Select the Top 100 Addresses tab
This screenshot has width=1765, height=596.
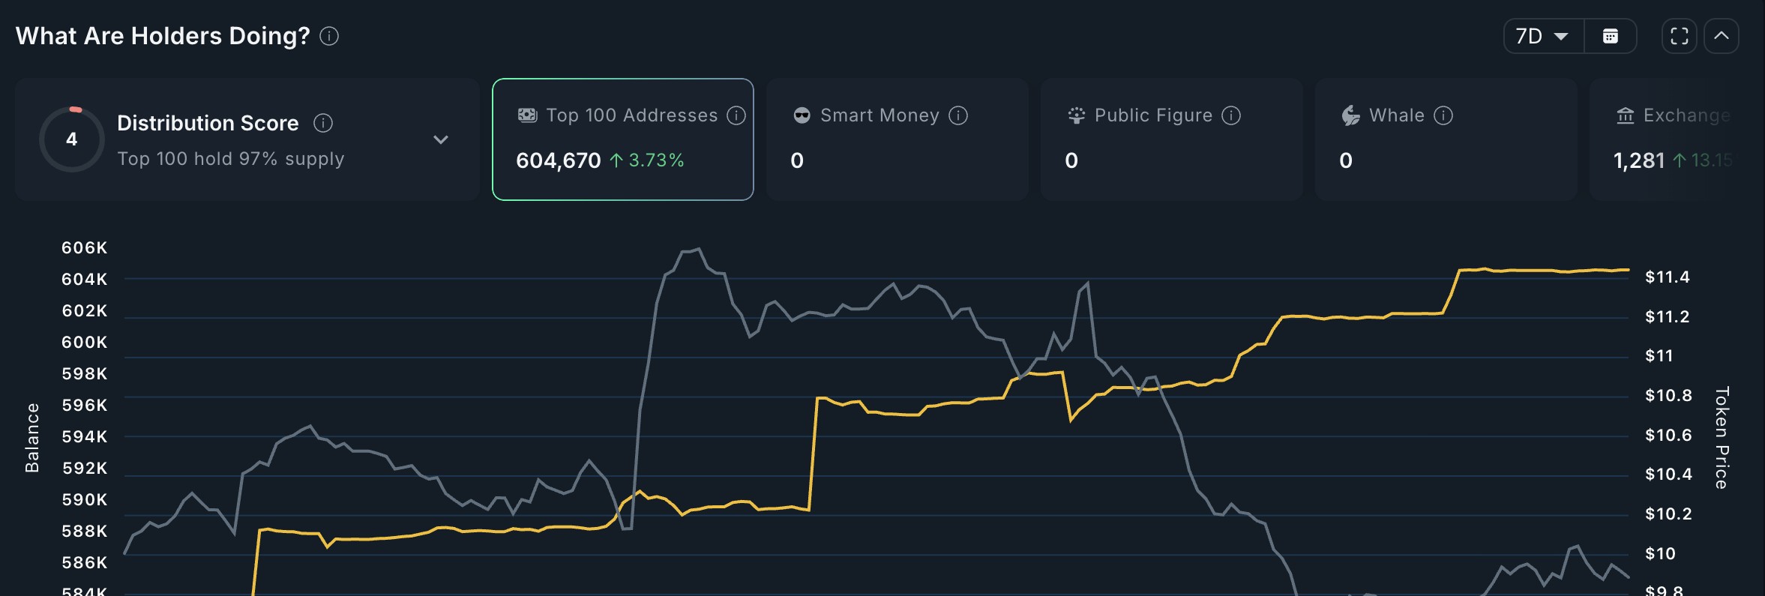pos(623,139)
